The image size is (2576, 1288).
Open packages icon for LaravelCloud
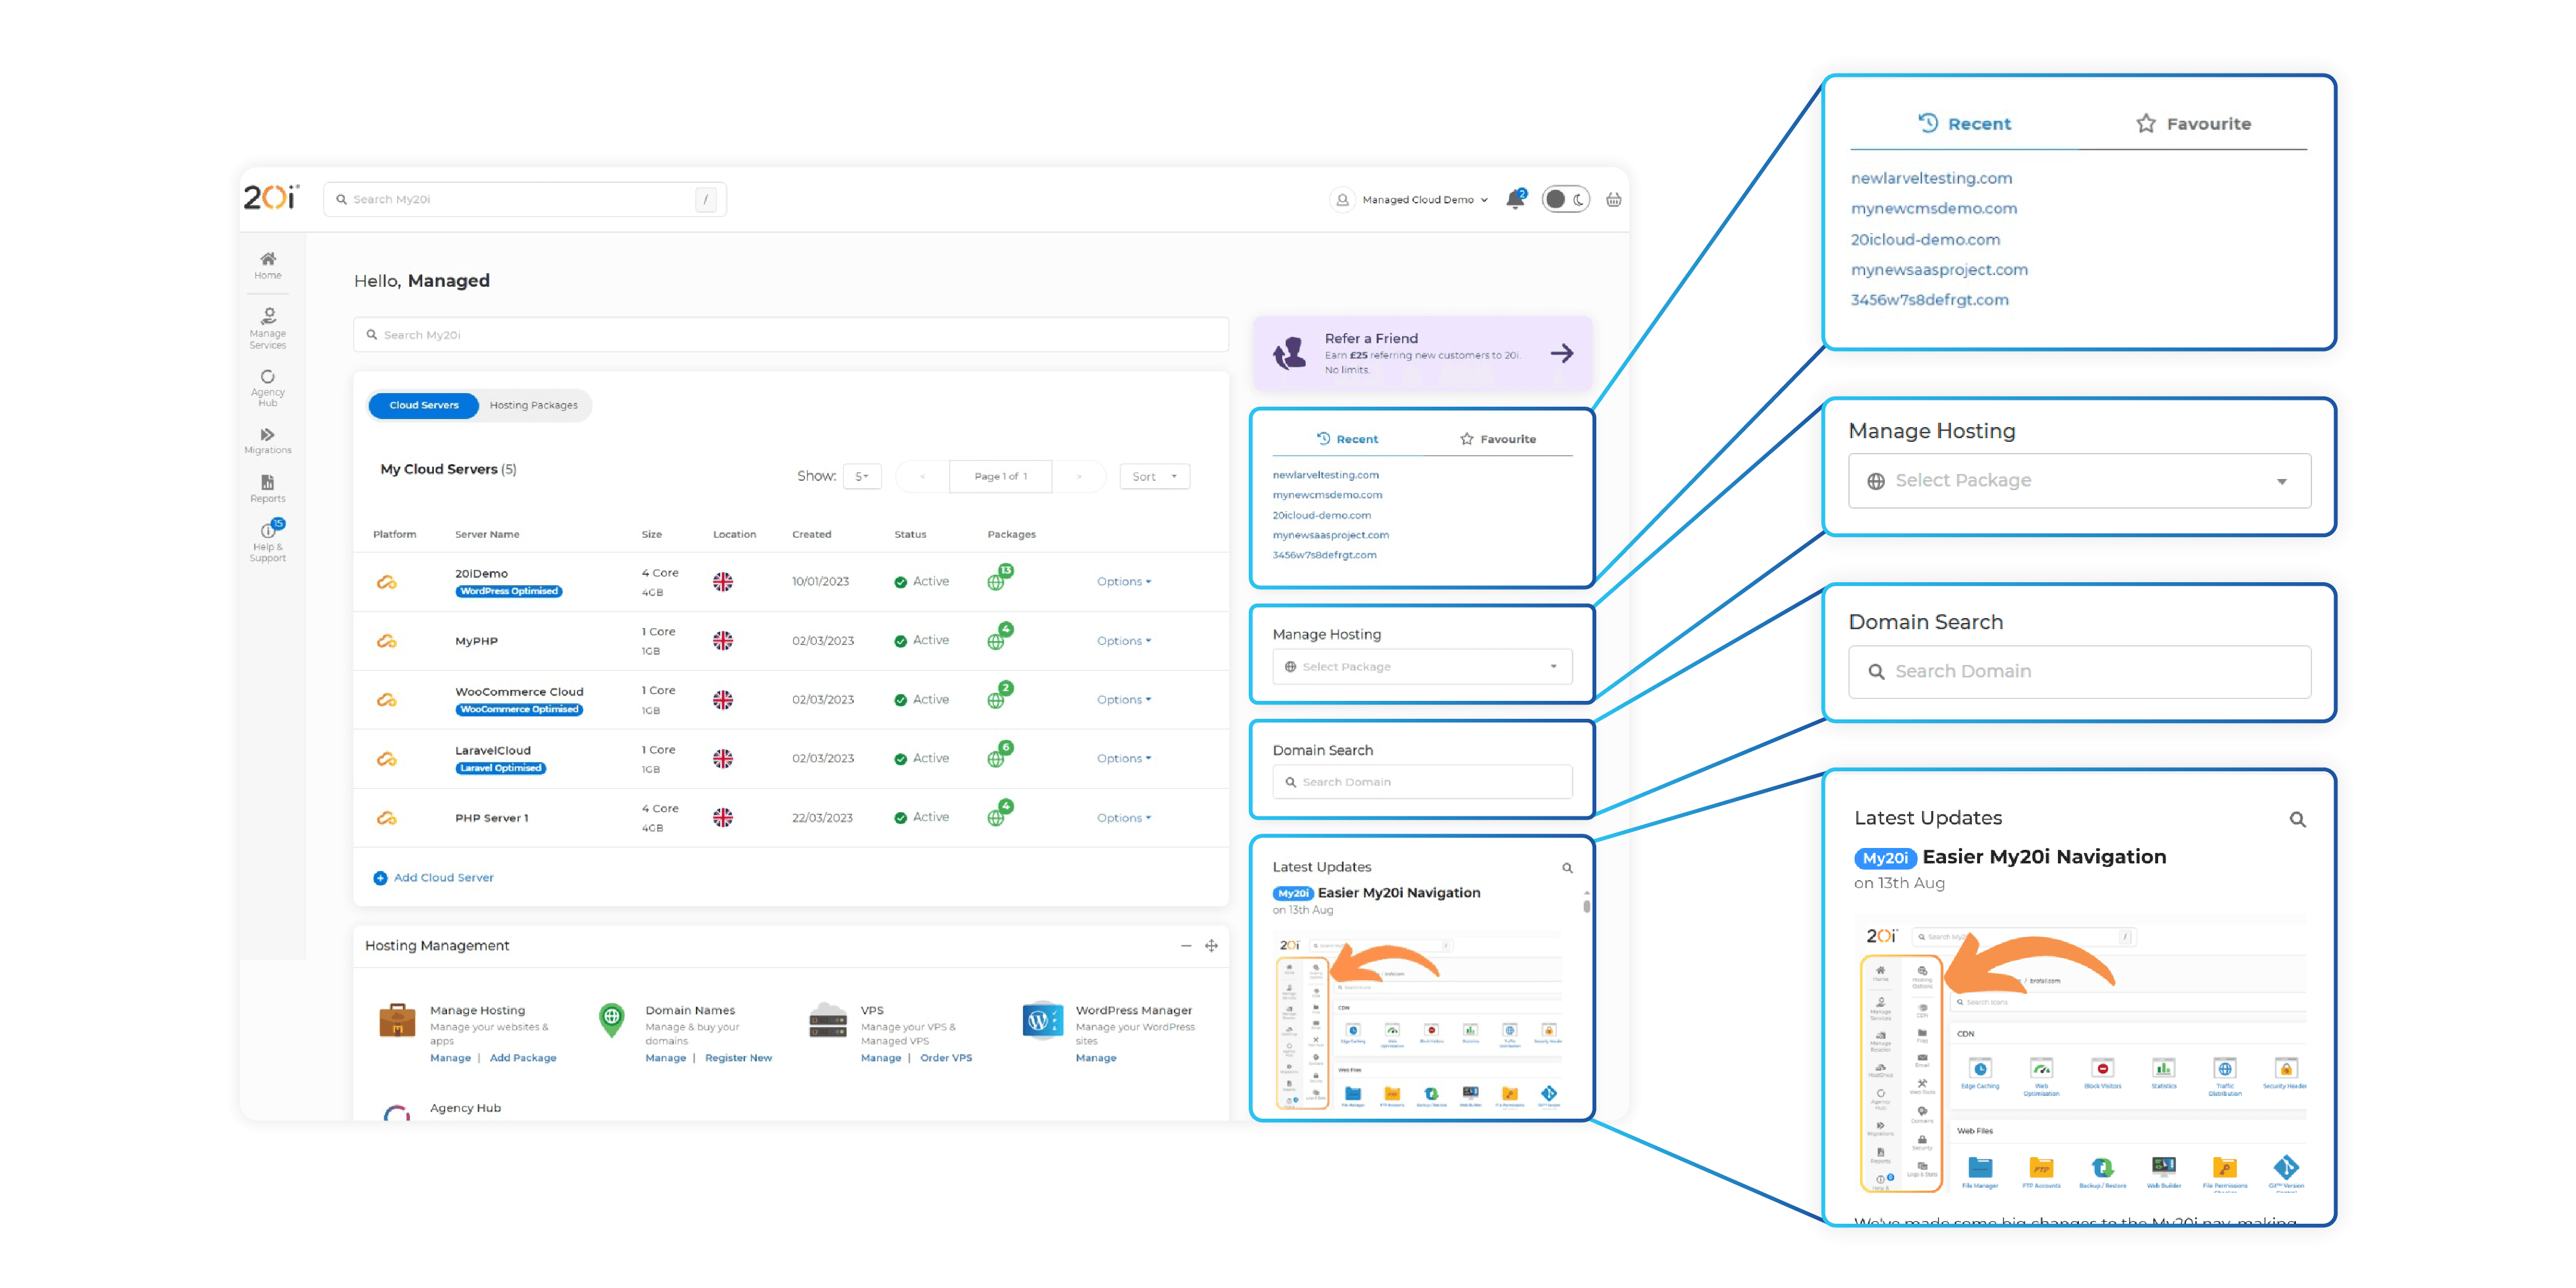pyautogui.click(x=999, y=755)
